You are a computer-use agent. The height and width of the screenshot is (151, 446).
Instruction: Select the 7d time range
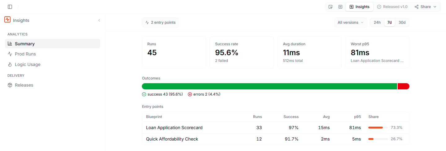pos(390,22)
